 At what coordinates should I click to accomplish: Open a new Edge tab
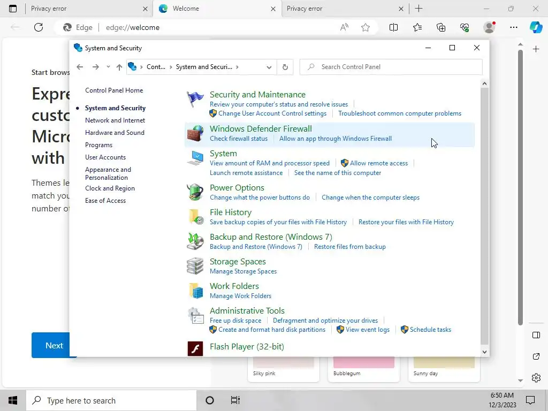click(x=418, y=9)
